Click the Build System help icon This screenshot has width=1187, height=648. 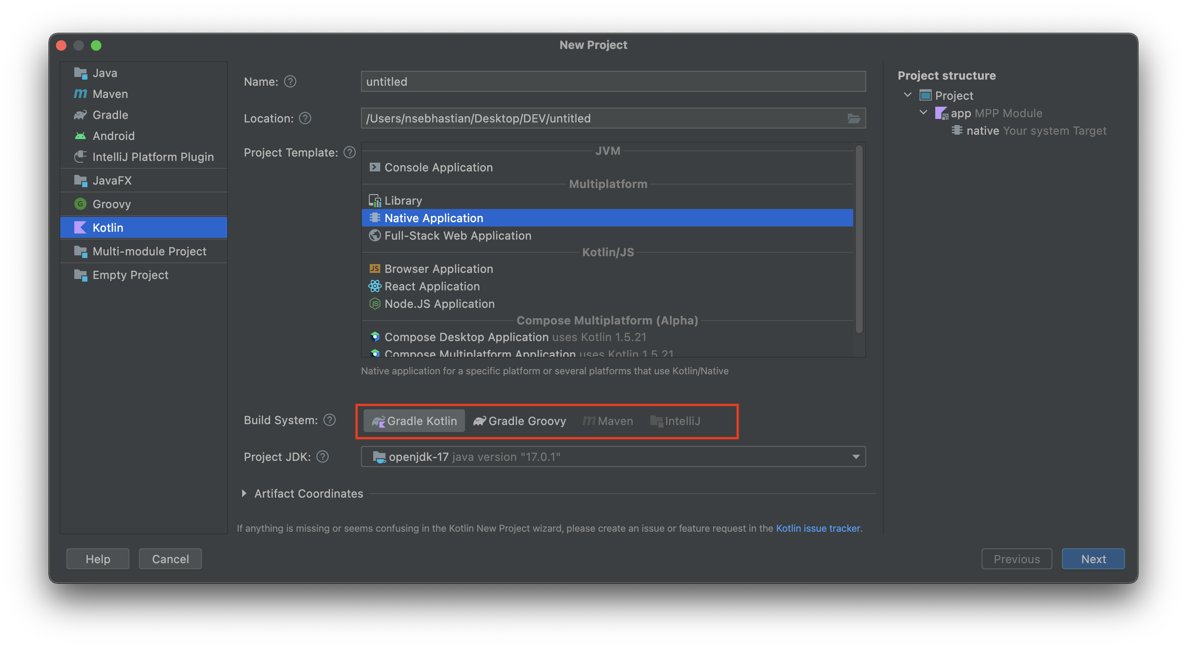coord(330,420)
